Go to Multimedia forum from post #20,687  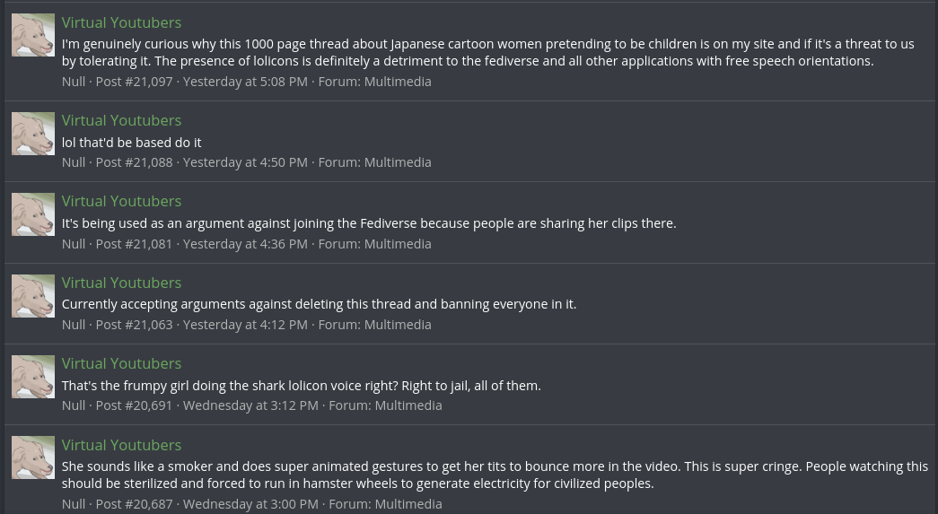click(x=408, y=504)
